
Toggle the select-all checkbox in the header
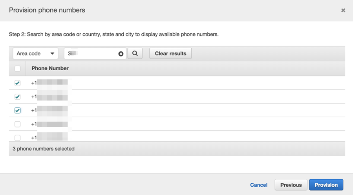tap(17, 68)
